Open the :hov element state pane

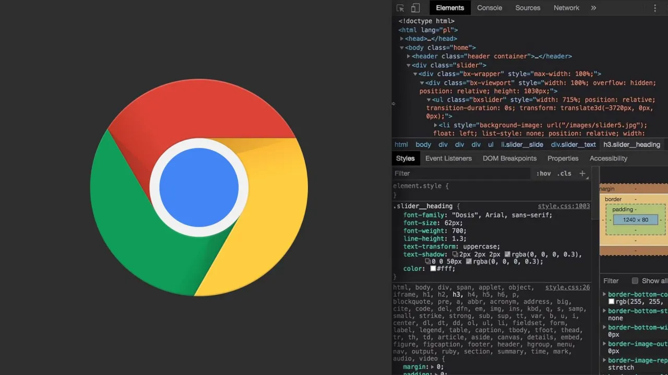544,173
